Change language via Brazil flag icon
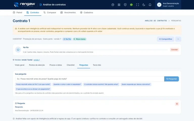194x121 pixels. pyautogui.click(x=131, y=5)
